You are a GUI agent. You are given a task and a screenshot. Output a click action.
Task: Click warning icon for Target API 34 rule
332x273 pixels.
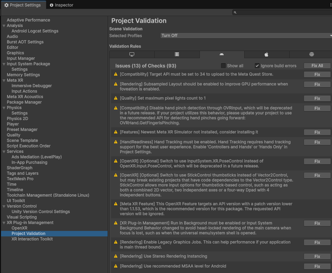click(115, 74)
